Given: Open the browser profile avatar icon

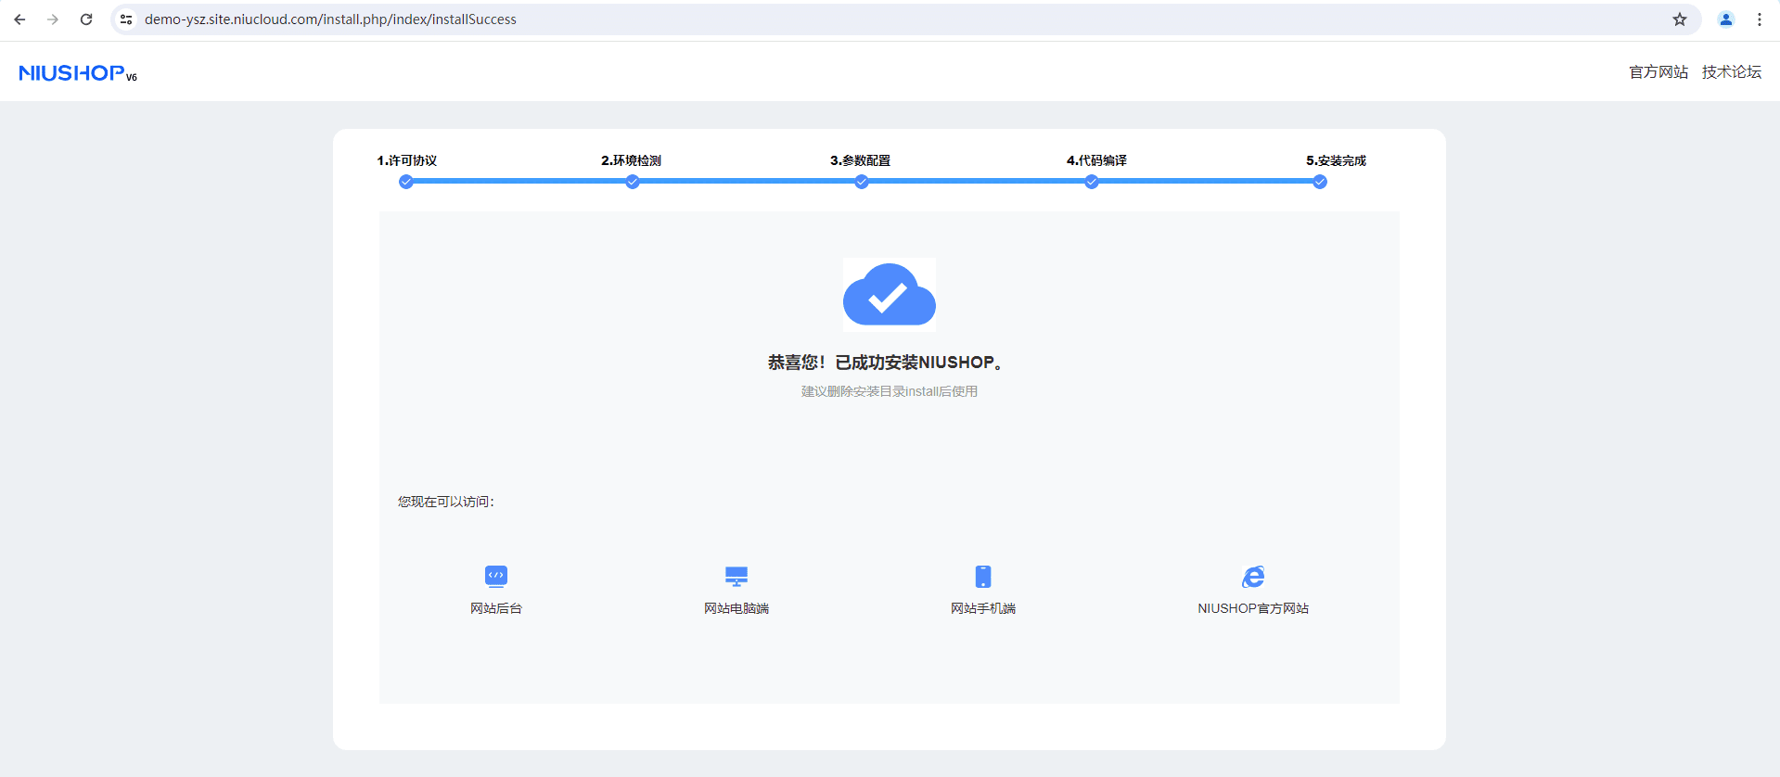Looking at the screenshot, I should 1726,19.
